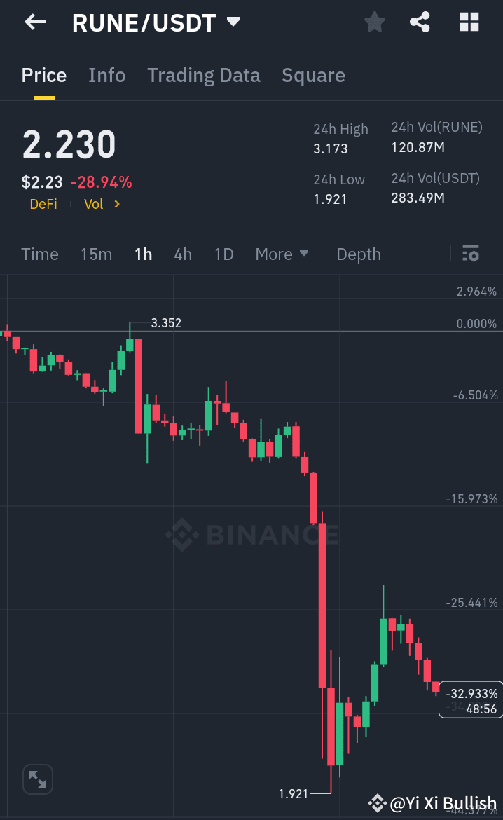Open chart settings icon beside Depth
Screen dimensions: 503x820
pyautogui.click(x=471, y=253)
